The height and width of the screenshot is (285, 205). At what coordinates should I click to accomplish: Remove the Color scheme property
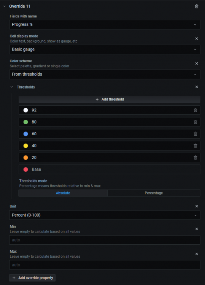click(197, 63)
